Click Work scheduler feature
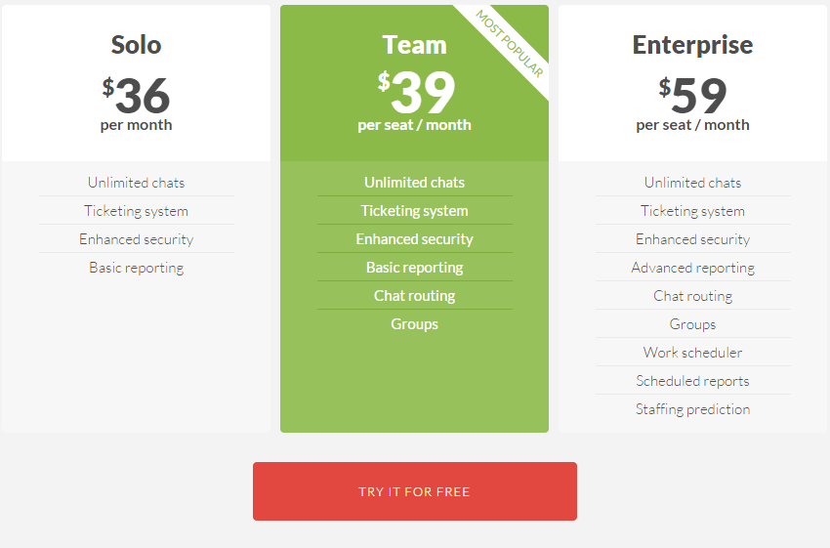The image size is (830, 548). [x=692, y=352]
